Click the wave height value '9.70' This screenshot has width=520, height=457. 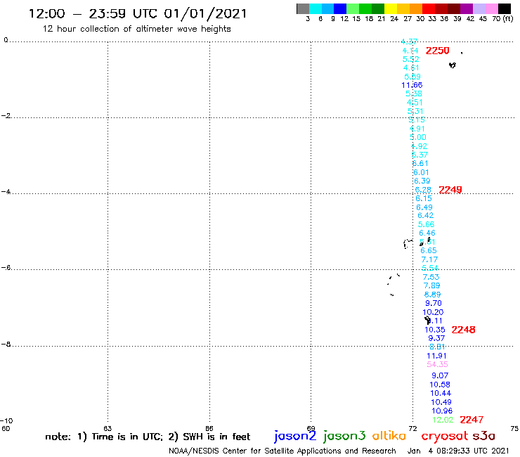tap(434, 303)
